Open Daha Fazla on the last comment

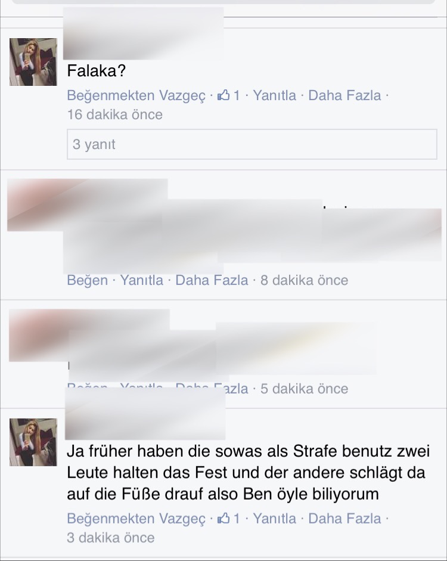pyautogui.click(x=344, y=519)
